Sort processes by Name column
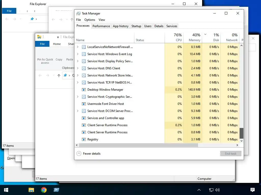The height and width of the screenshot is (195, 261). (x=105, y=37)
